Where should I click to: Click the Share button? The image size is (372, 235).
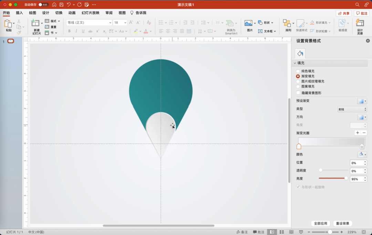(x=343, y=13)
